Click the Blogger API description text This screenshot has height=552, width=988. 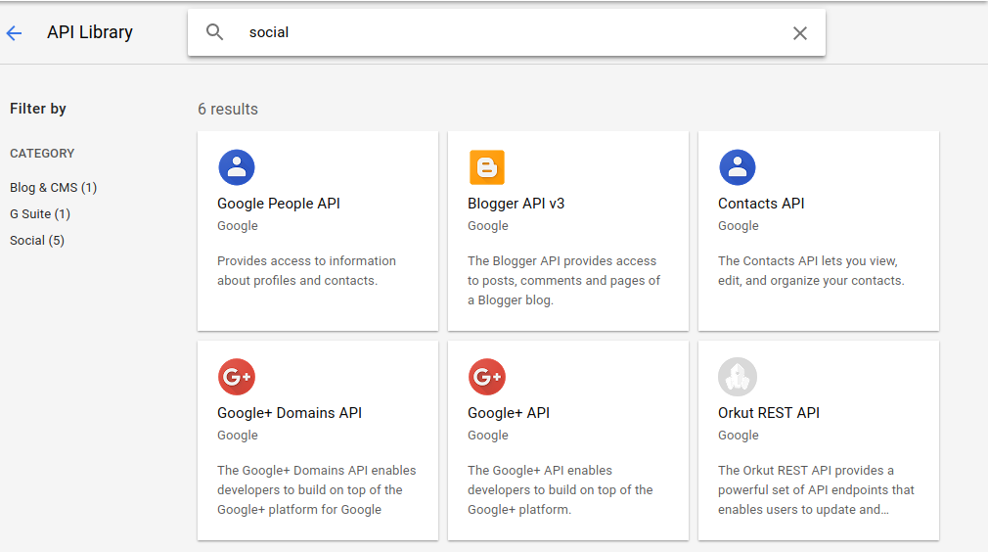563,281
